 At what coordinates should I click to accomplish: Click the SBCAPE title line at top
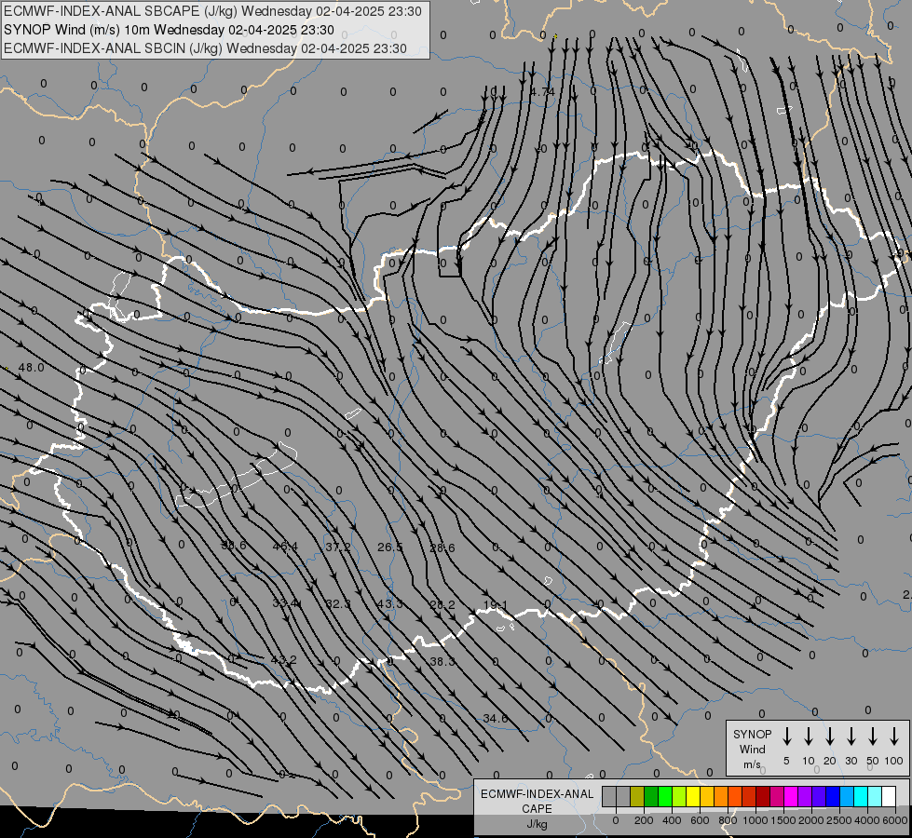pyautogui.click(x=212, y=11)
